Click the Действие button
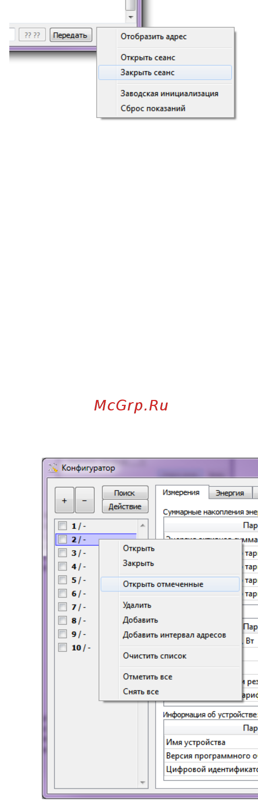 (x=125, y=506)
